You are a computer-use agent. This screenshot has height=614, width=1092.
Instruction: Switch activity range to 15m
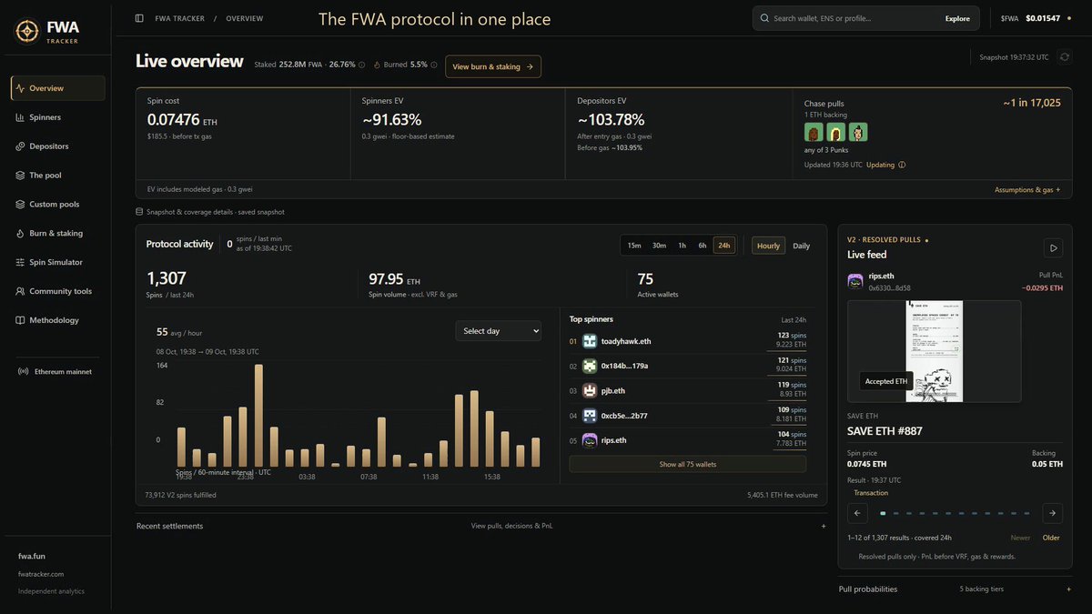click(x=634, y=246)
